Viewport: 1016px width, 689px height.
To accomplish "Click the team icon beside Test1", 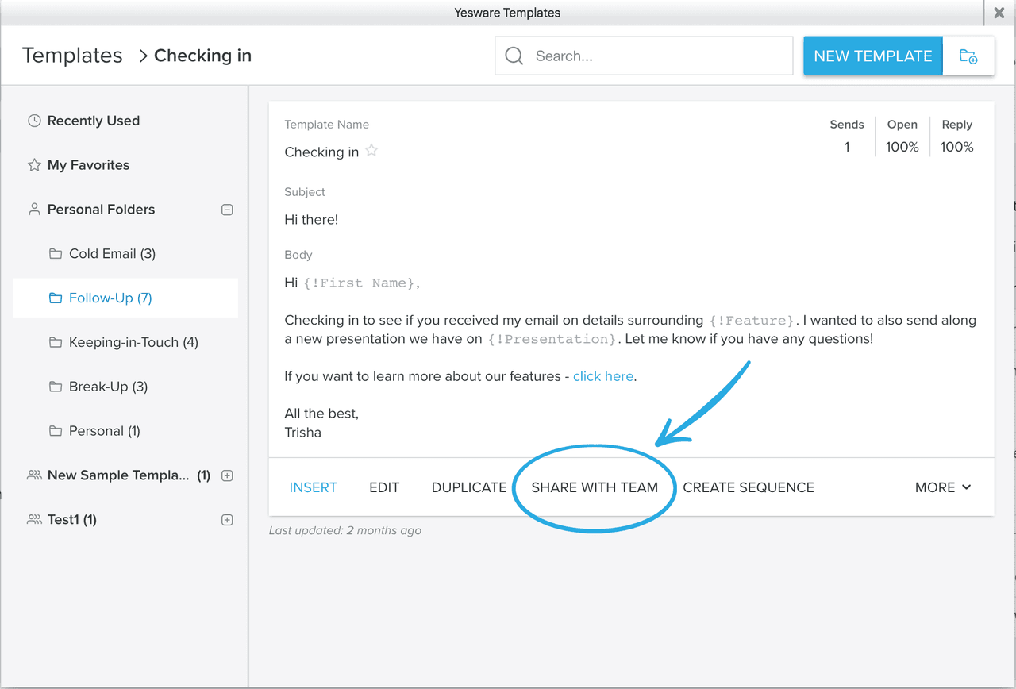I will pyautogui.click(x=33, y=519).
